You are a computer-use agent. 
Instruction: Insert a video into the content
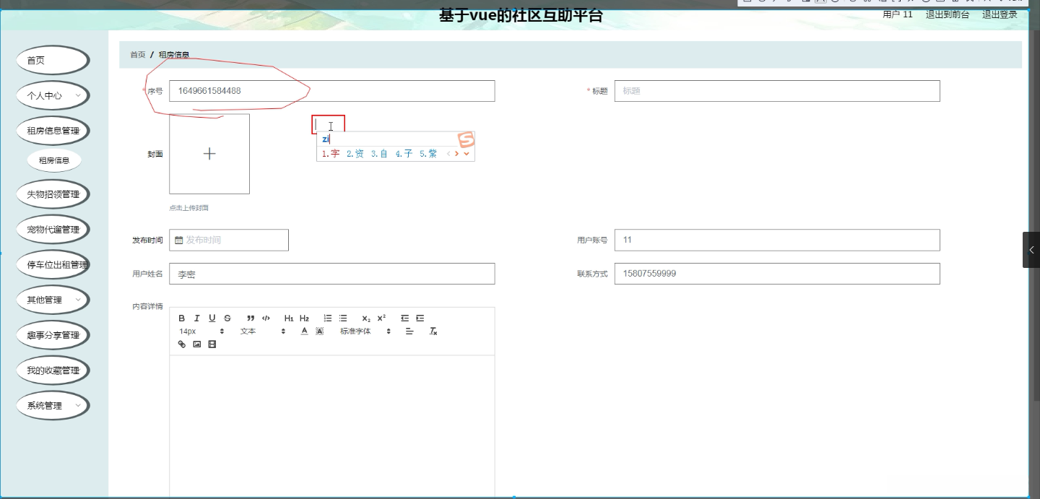[x=212, y=344]
